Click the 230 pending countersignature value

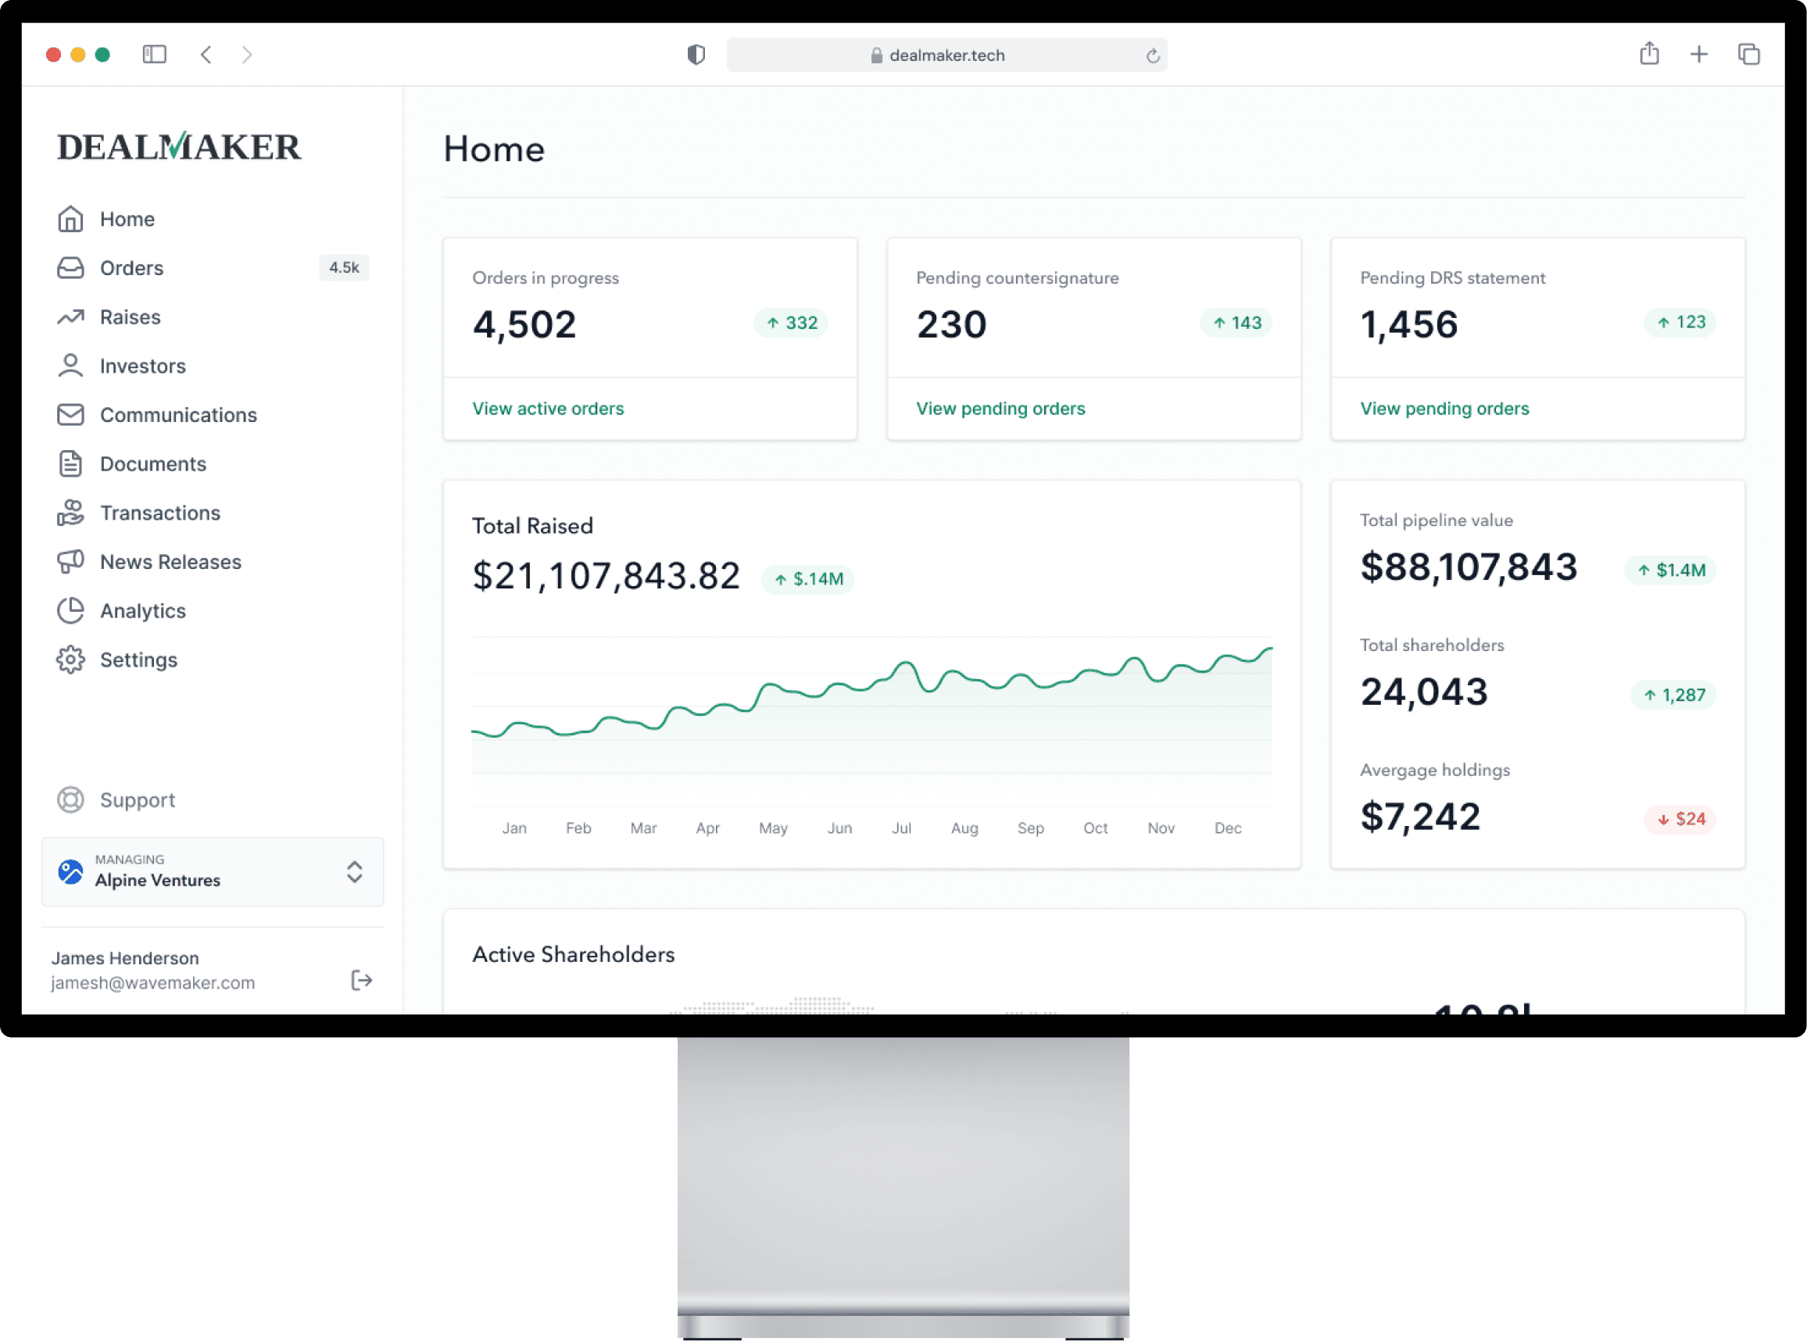[951, 324]
